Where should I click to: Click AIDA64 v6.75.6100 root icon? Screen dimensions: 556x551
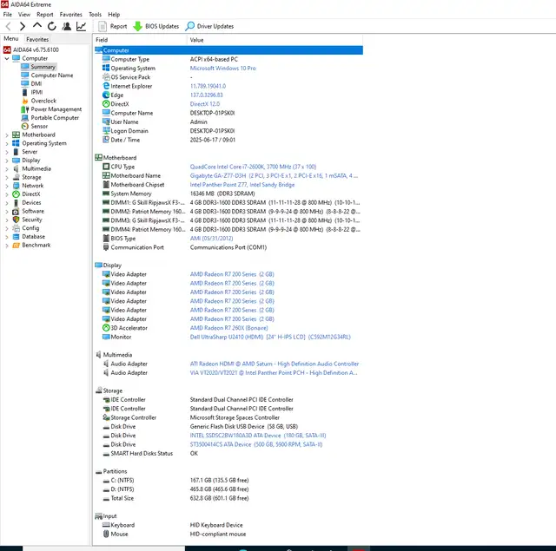click(x=7, y=49)
